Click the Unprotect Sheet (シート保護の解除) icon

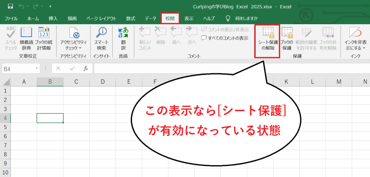tap(268, 39)
